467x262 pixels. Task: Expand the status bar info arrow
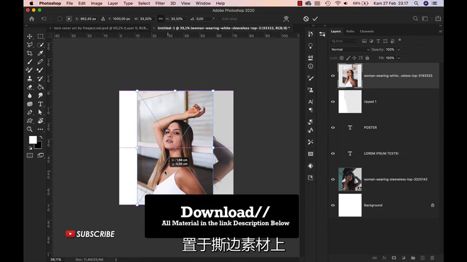[116, 260]
